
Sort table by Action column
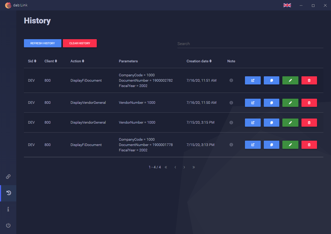pyautogui.click(x=77, y=61)
